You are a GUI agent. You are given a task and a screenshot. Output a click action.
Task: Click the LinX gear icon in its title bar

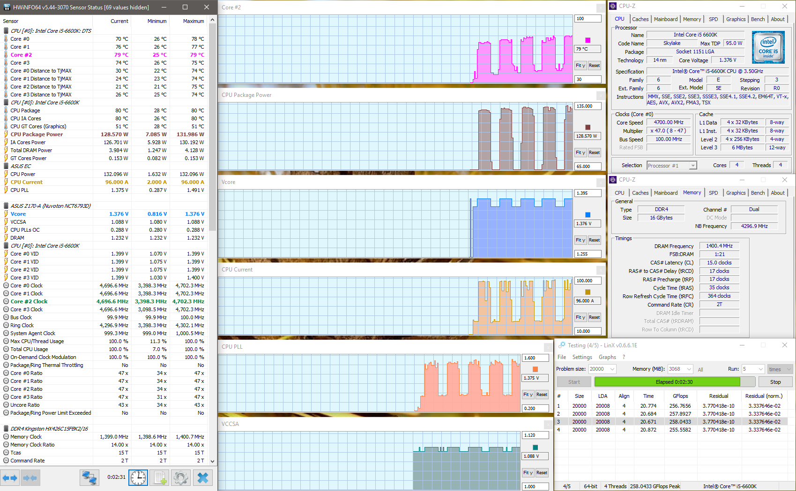click(562, 345)
